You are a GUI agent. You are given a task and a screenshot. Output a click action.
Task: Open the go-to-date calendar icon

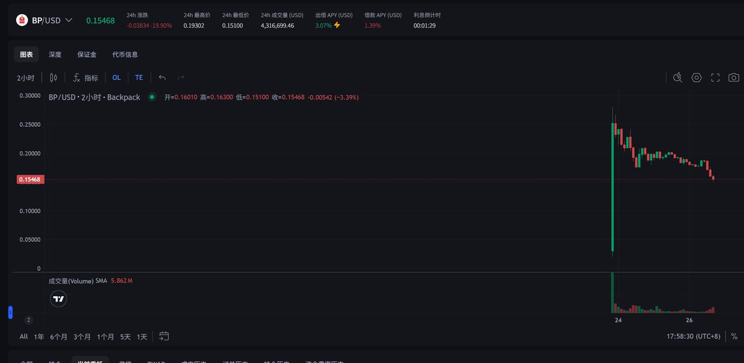tap(164, 336)
